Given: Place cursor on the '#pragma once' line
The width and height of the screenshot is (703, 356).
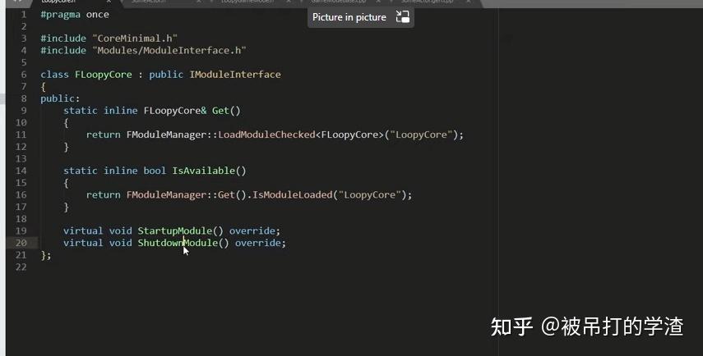Looking at the screenshot, I should pyautogui.click(x=75, y=15).
